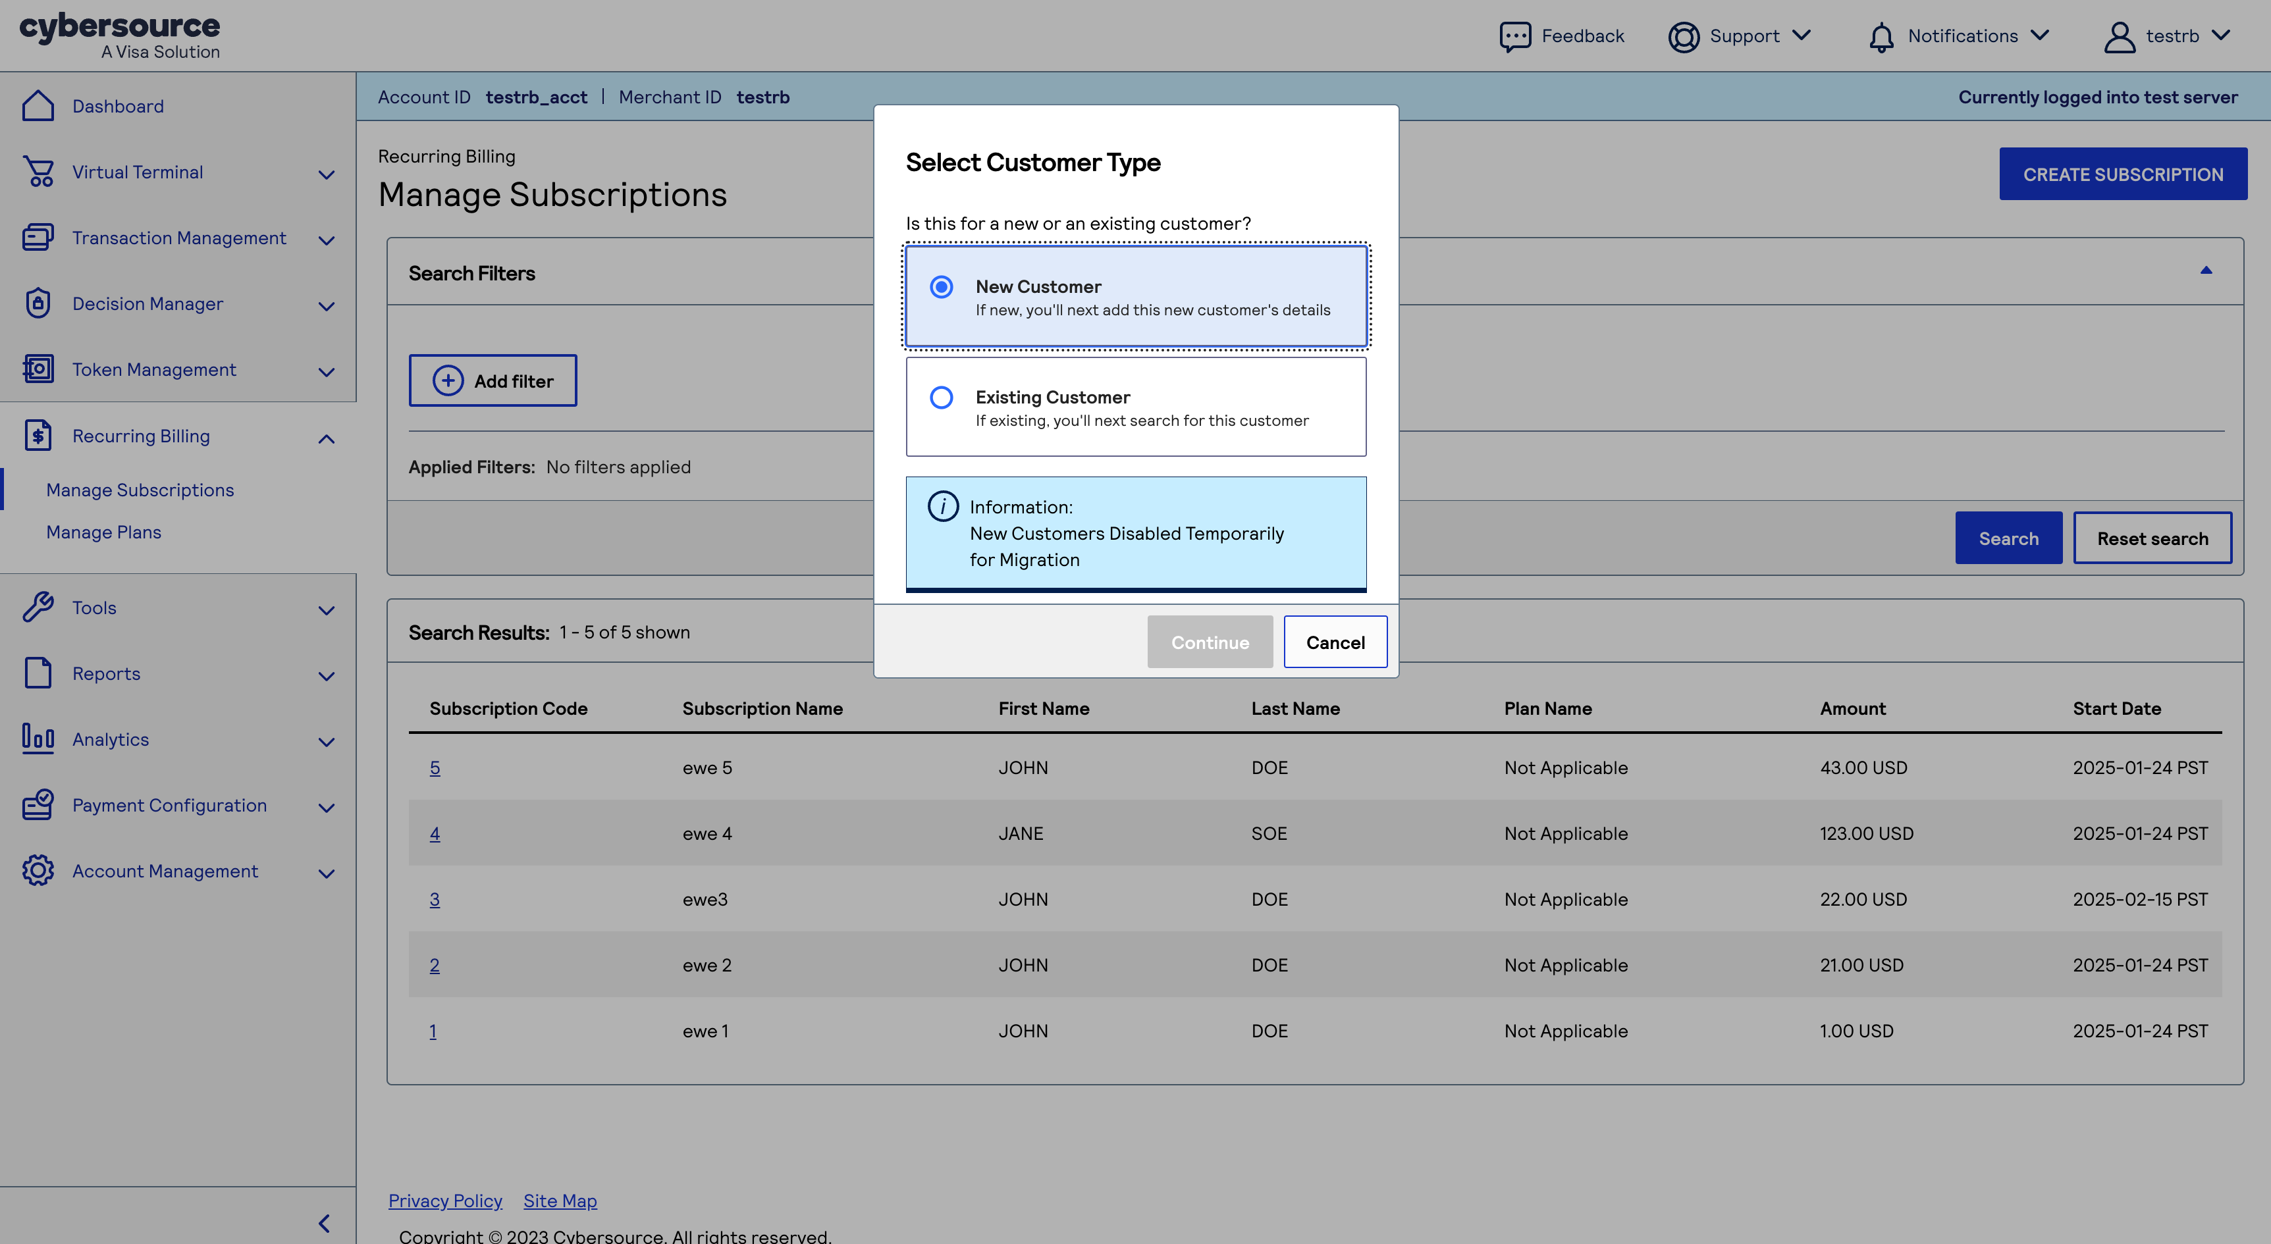This screenshot has height=1244, width=2271.
Task: Open Transaction Management via its card icon
Action: tap(38, 237)
